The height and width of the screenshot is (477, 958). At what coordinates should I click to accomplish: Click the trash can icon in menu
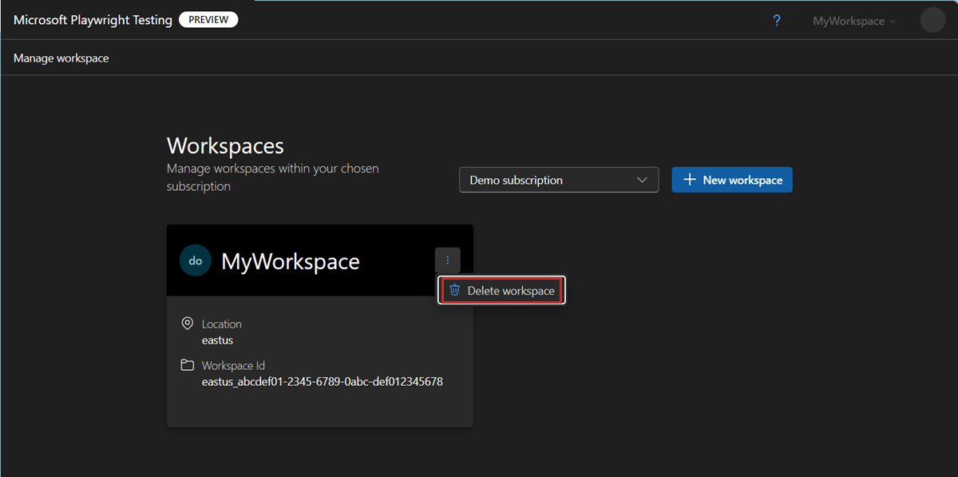pos(455,290)
